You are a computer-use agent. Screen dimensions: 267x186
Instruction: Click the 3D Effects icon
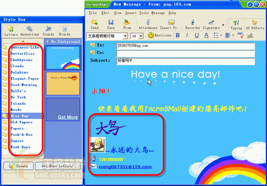[254, 23]
